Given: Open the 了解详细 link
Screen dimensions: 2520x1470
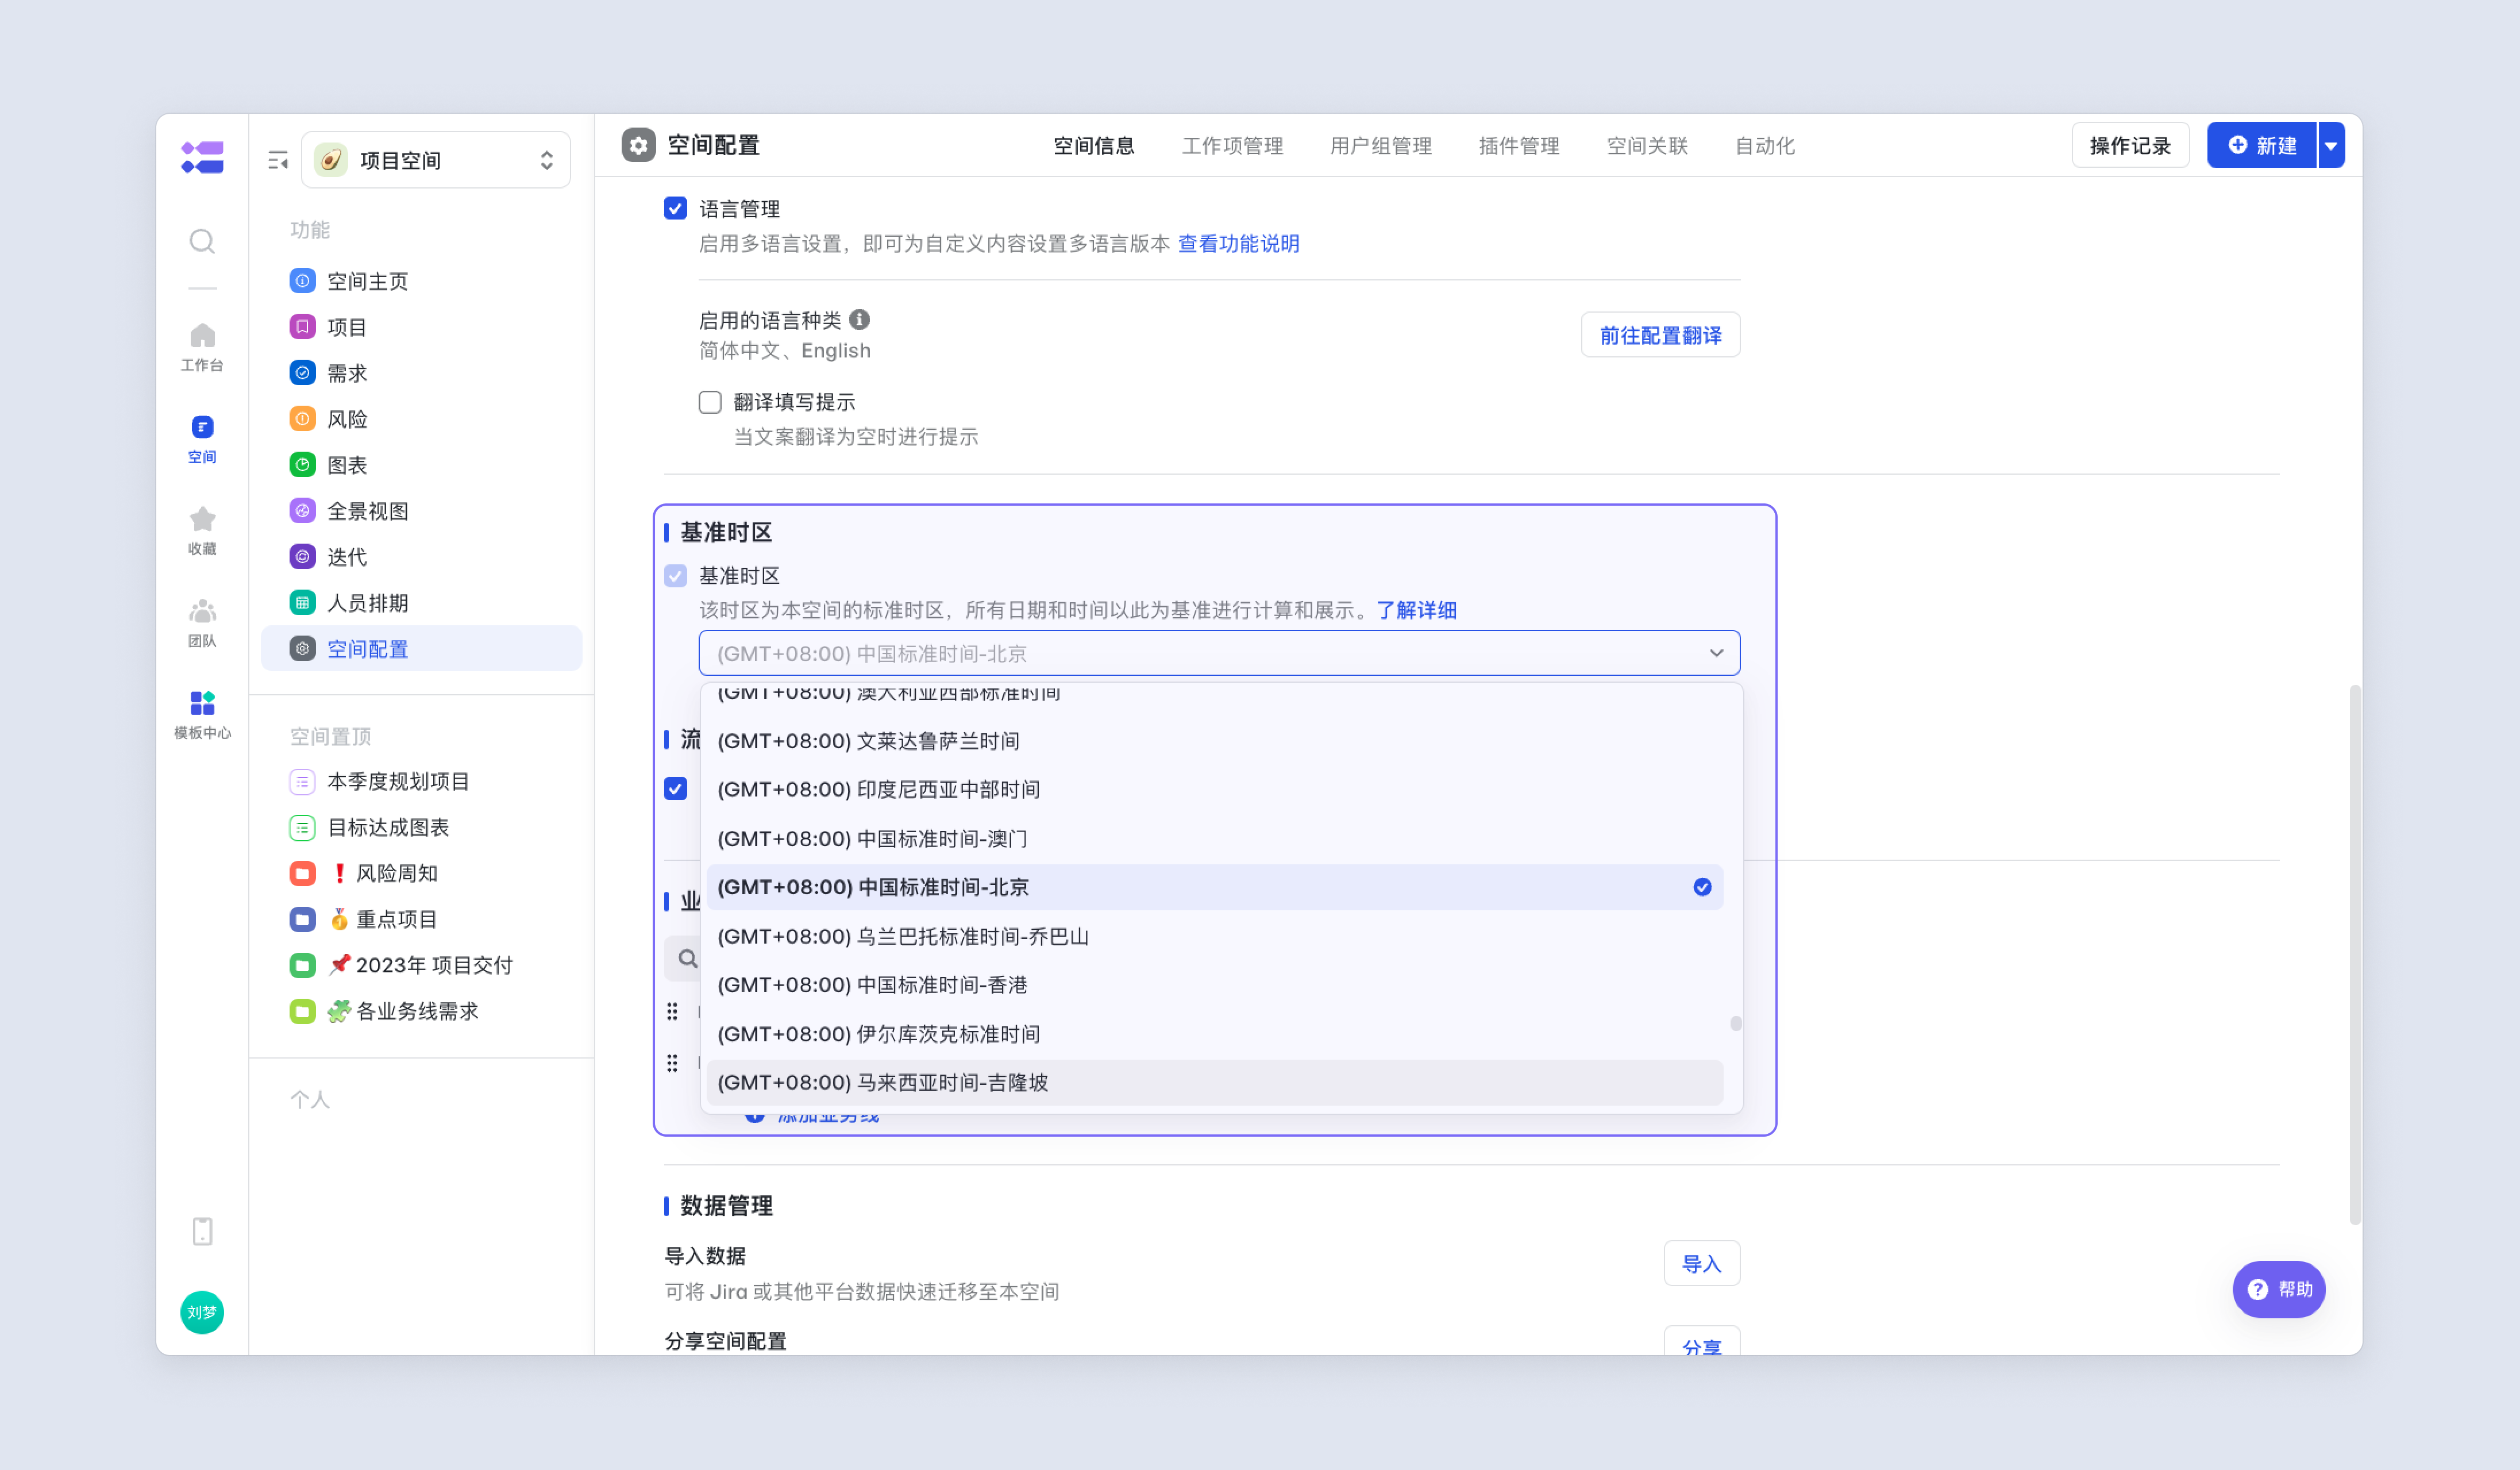Looking at the screenshot, I should (1416, 610).
